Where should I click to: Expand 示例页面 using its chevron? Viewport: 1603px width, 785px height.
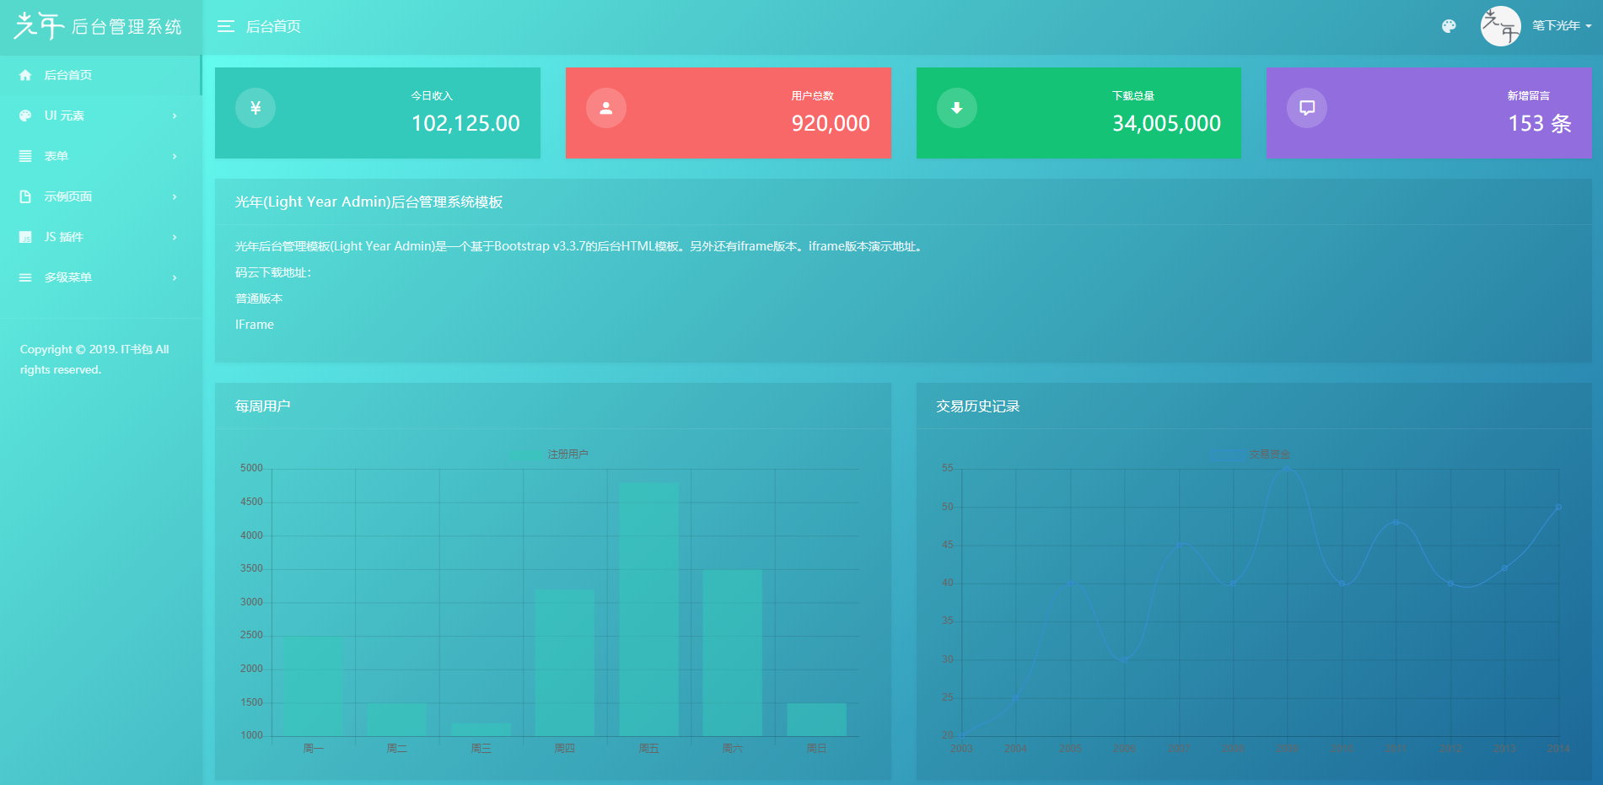tap(175, 196)
